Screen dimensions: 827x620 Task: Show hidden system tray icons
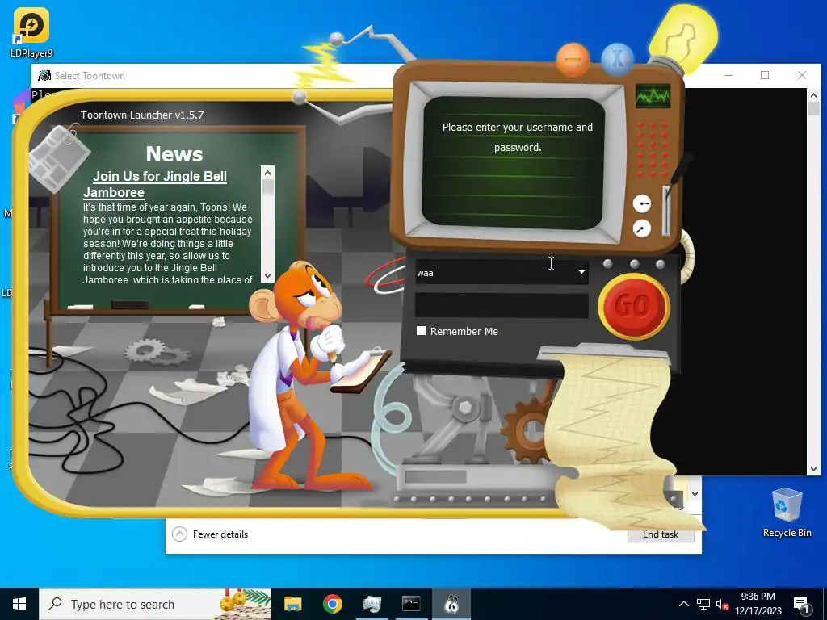pos(683,604)
